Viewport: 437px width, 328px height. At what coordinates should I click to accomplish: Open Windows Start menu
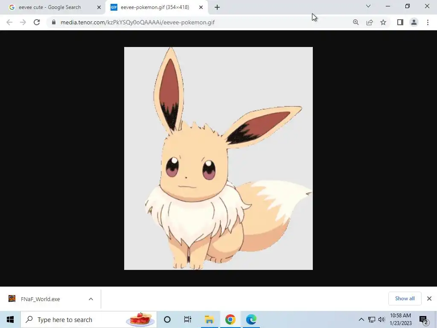tap(10, 319)
